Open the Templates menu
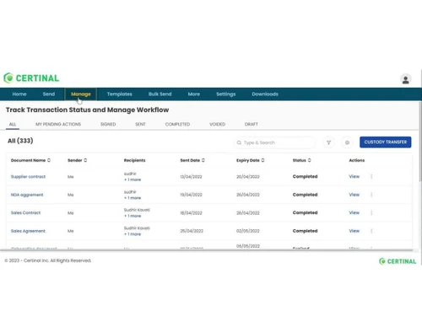 pos(120,94)
